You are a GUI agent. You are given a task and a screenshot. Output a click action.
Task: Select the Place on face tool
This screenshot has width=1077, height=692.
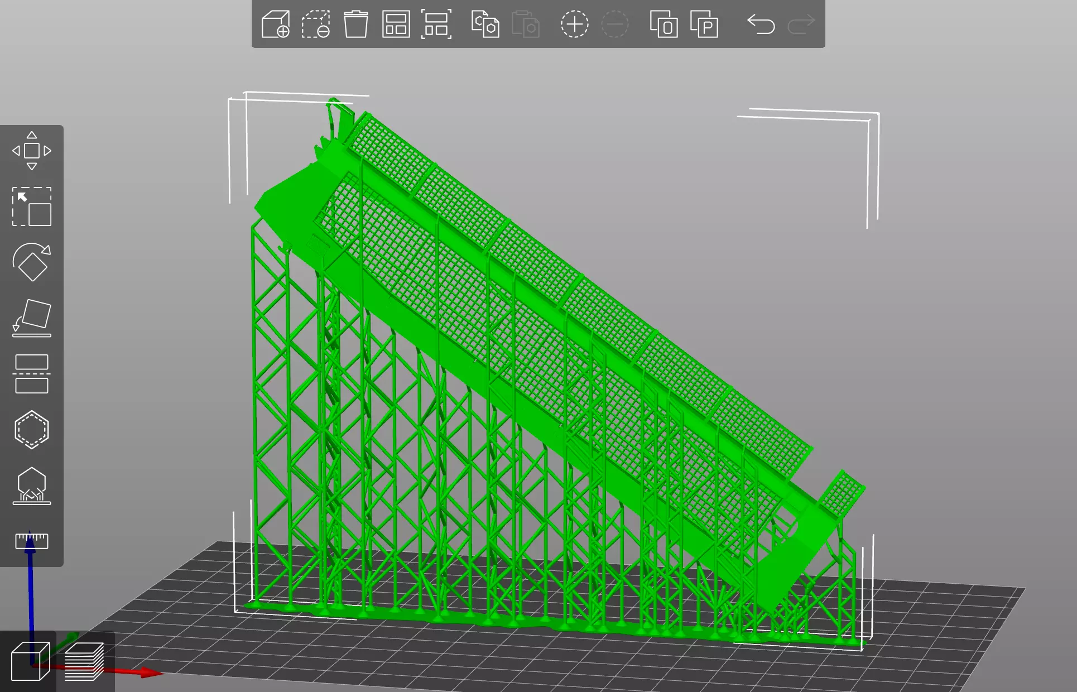32,318
